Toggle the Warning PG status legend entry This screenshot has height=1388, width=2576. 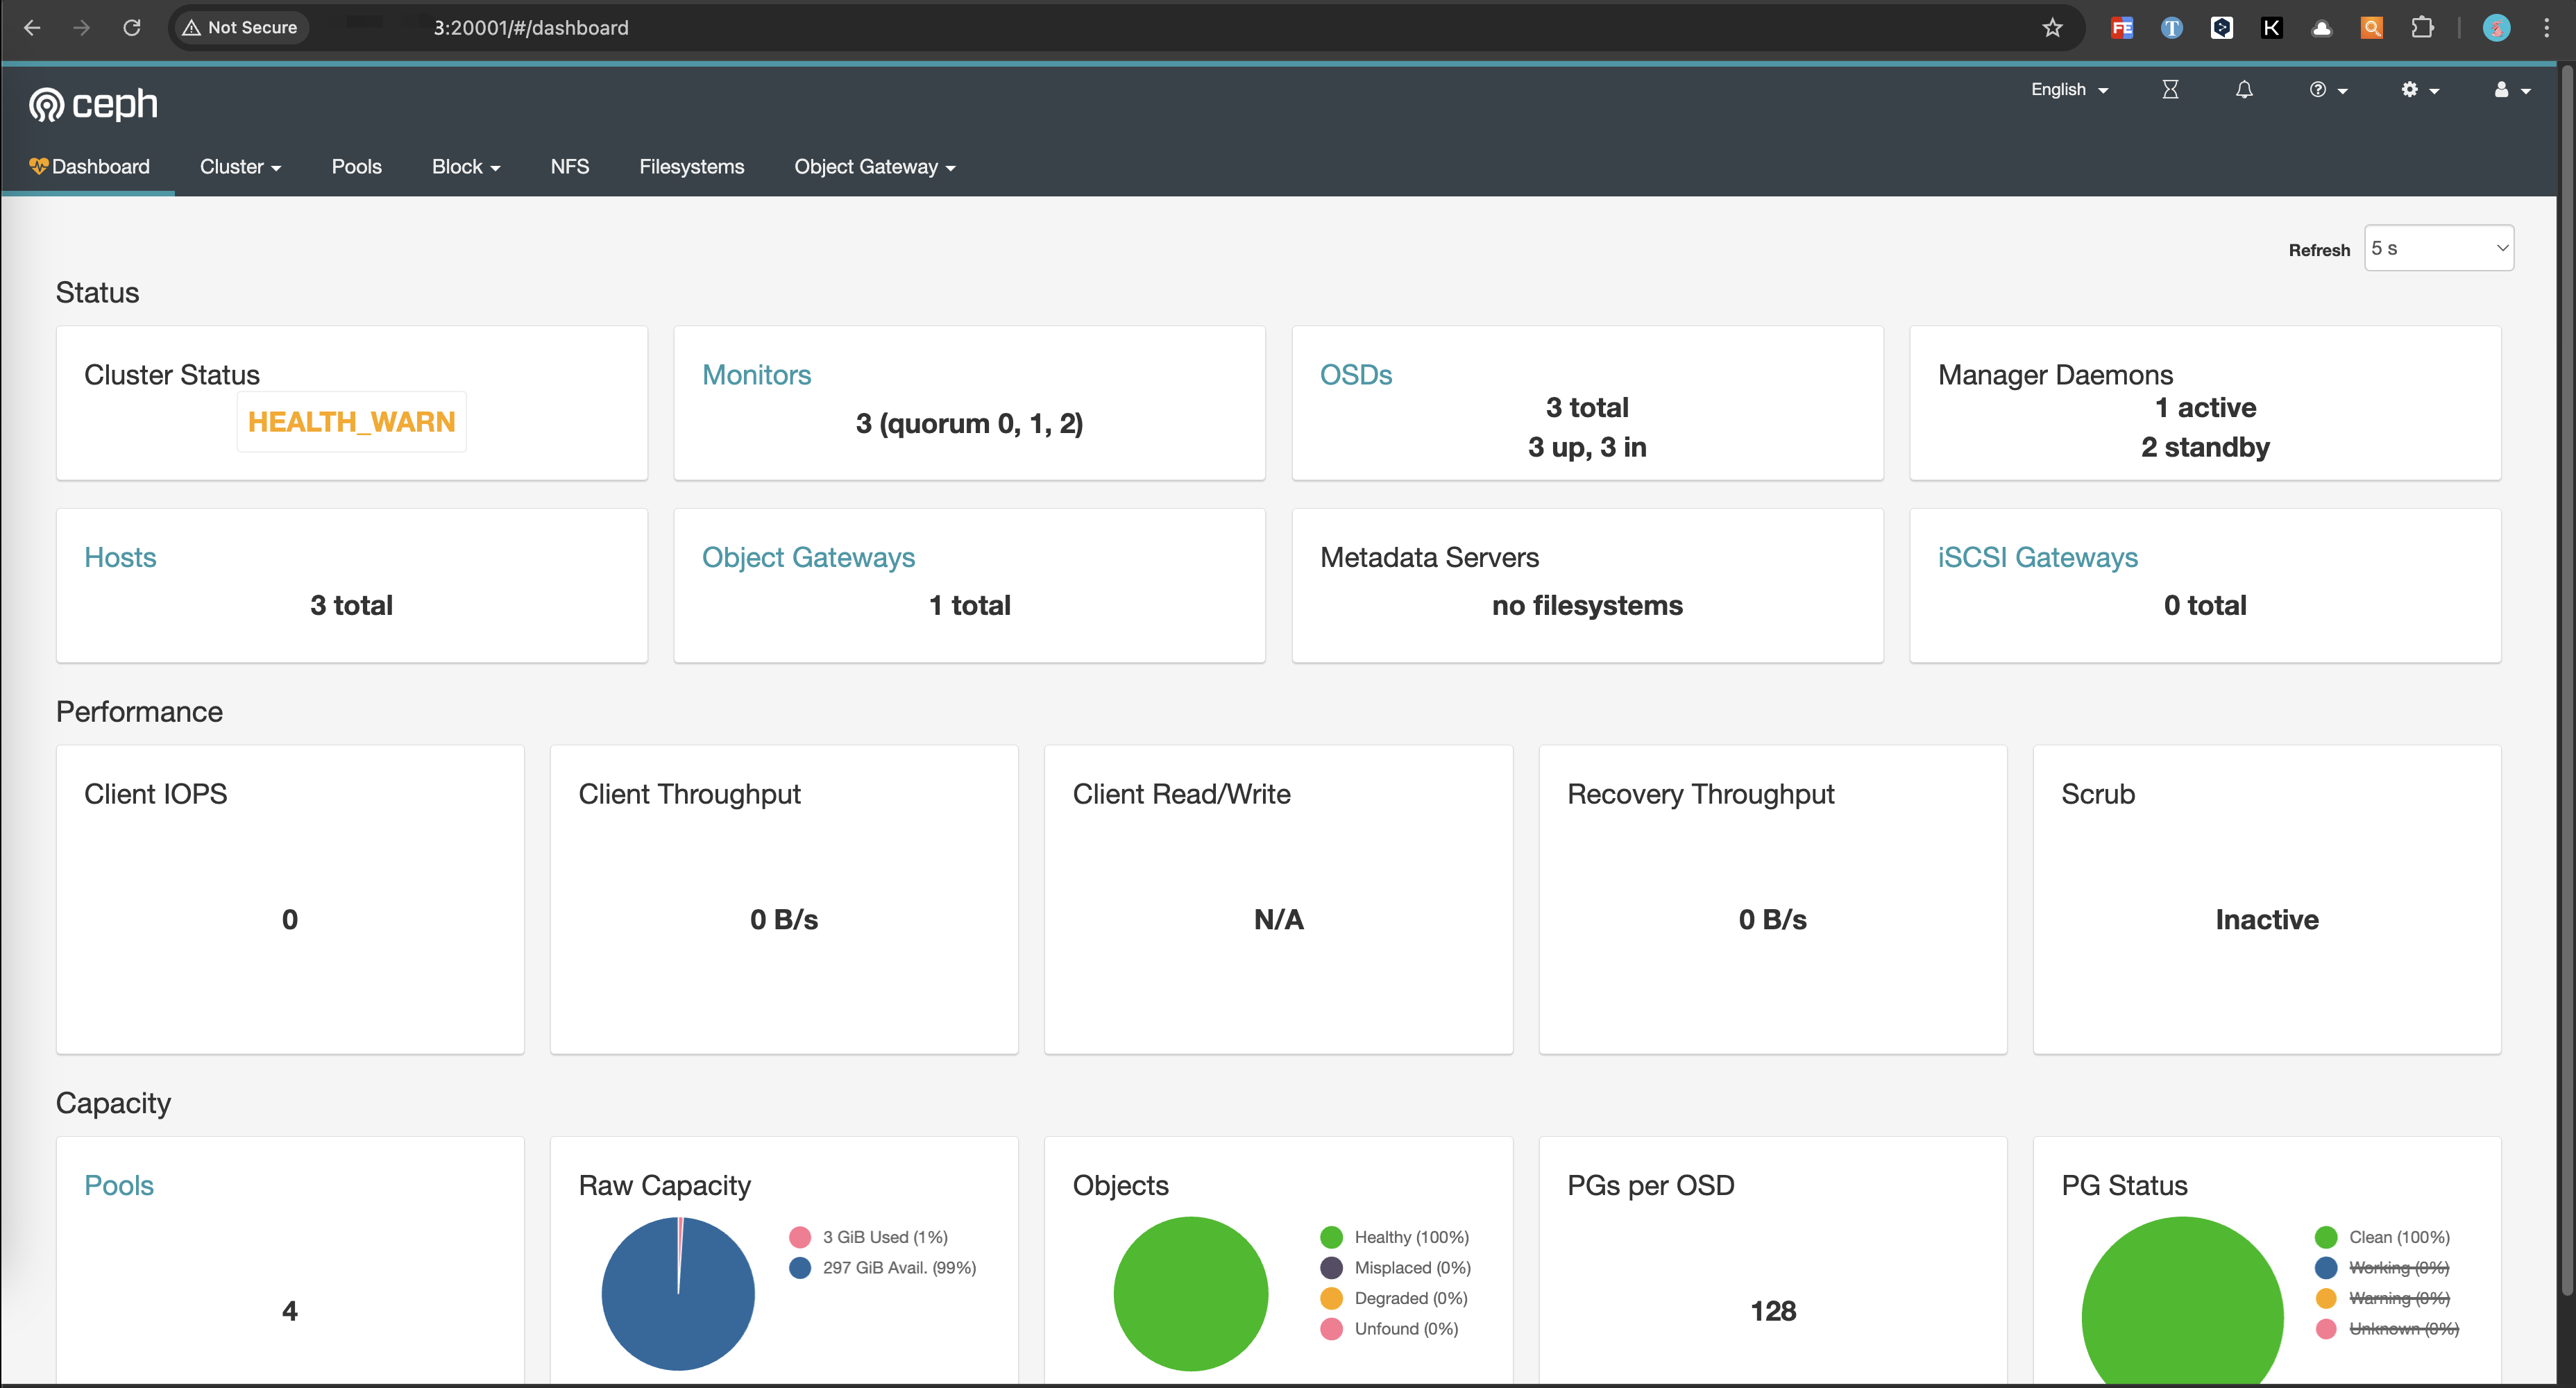pos(2382,1298)
